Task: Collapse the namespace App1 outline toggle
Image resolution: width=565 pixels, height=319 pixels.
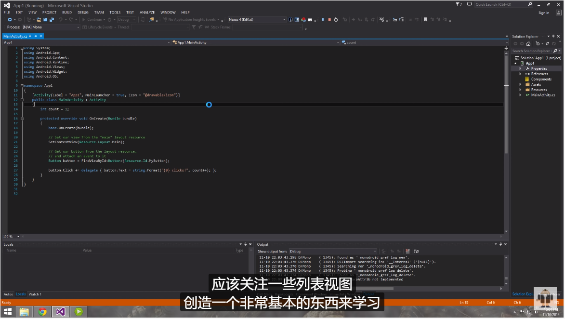Action: [x=22, y=86]
